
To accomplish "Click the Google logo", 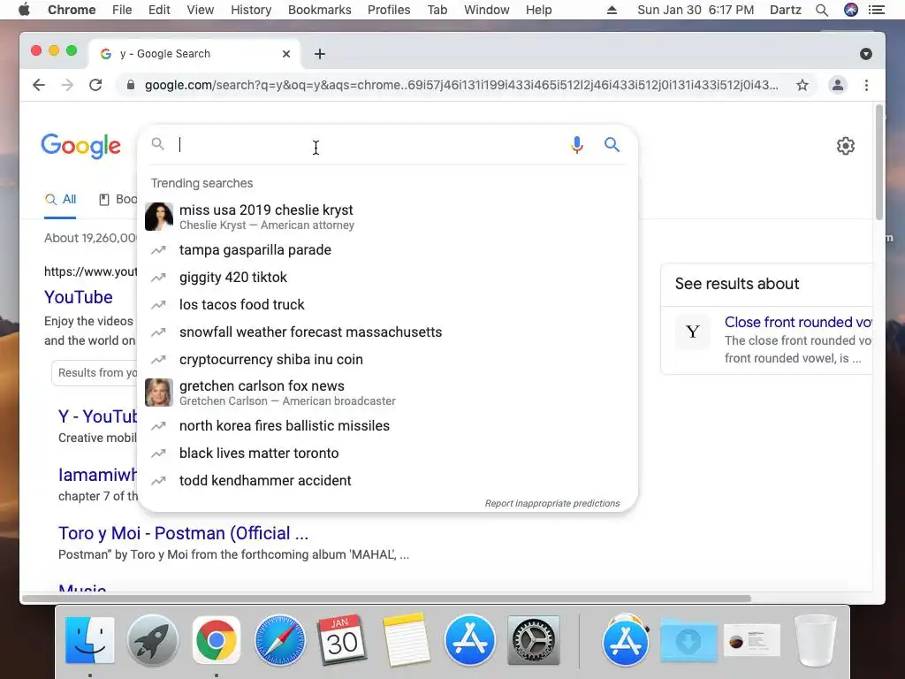I will coord(80,146).
